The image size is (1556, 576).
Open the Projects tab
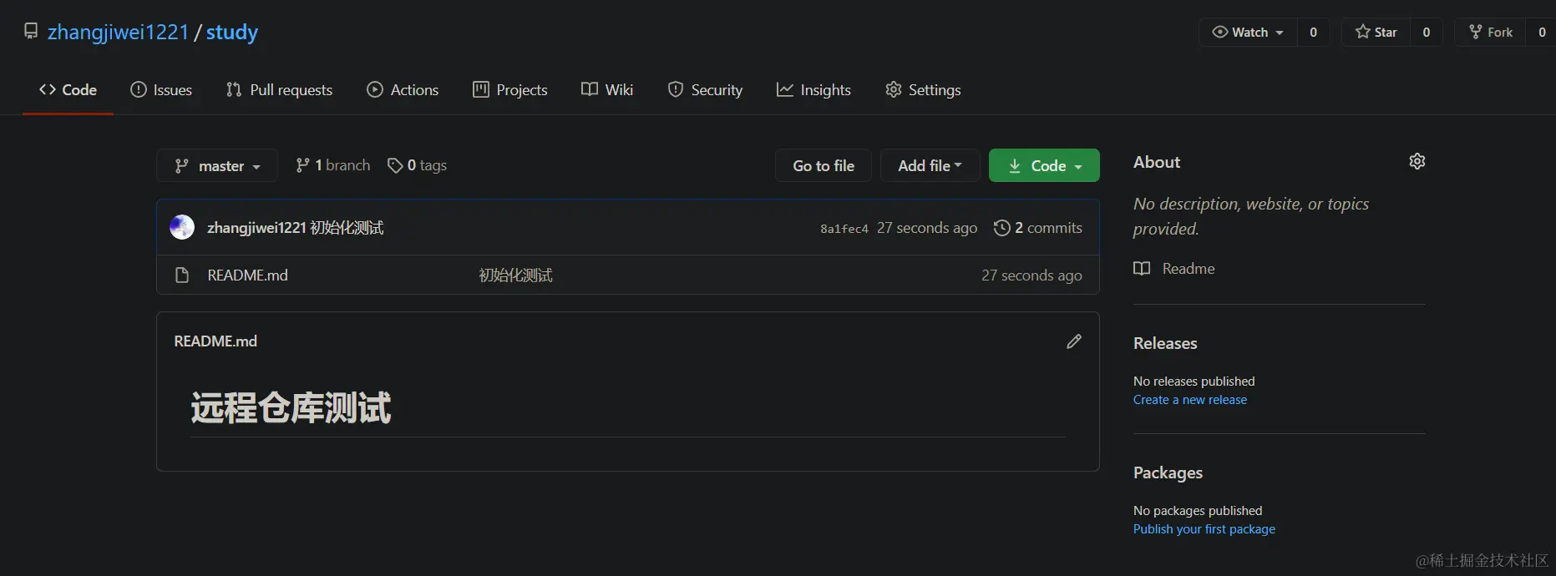tap(510, 89)
